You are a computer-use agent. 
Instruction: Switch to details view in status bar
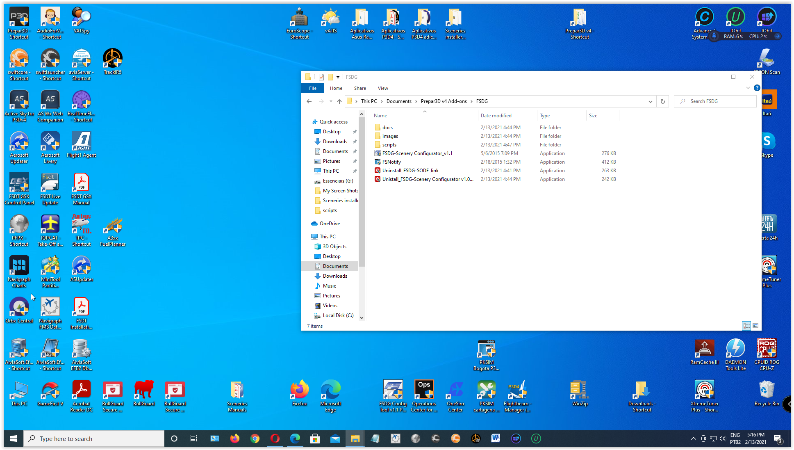coord(746,326)
